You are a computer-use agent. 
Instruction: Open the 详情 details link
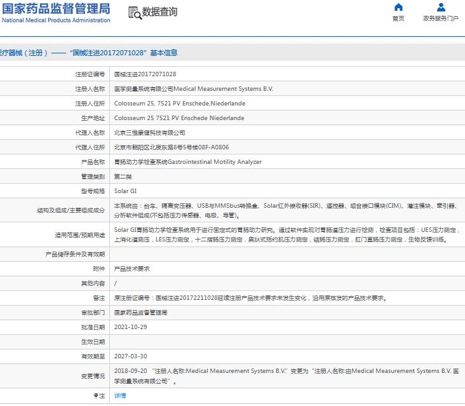(120, 395)
